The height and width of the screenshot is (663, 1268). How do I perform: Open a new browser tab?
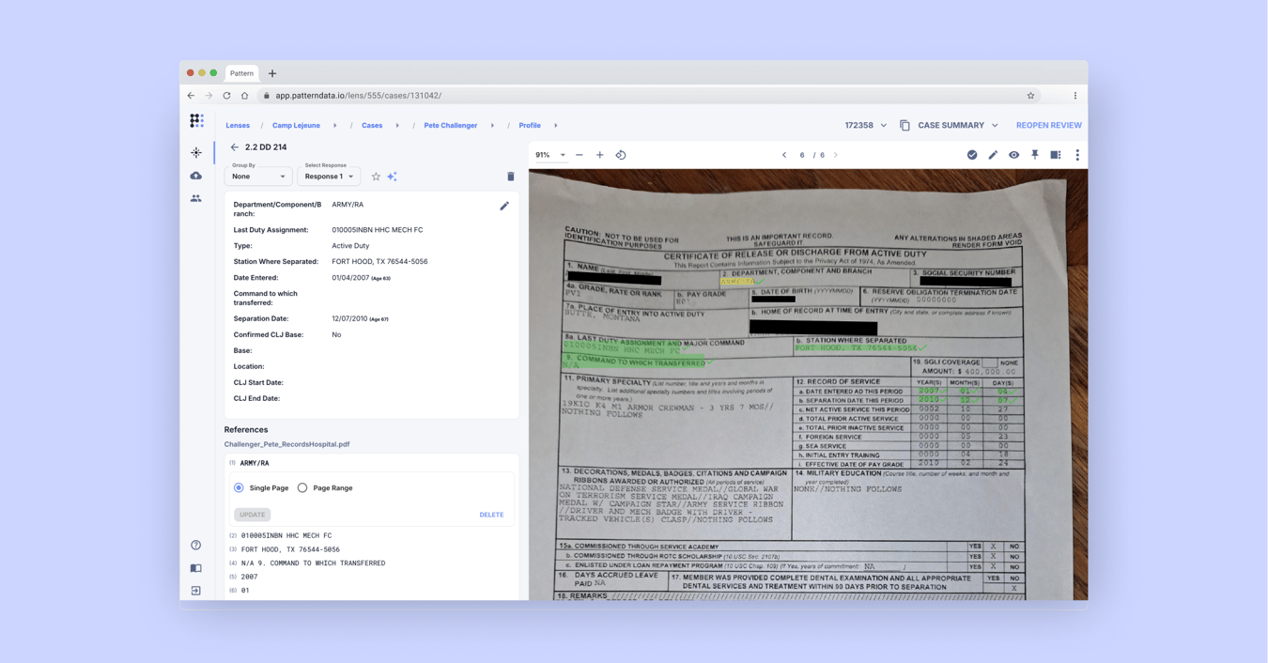[272, 73]
